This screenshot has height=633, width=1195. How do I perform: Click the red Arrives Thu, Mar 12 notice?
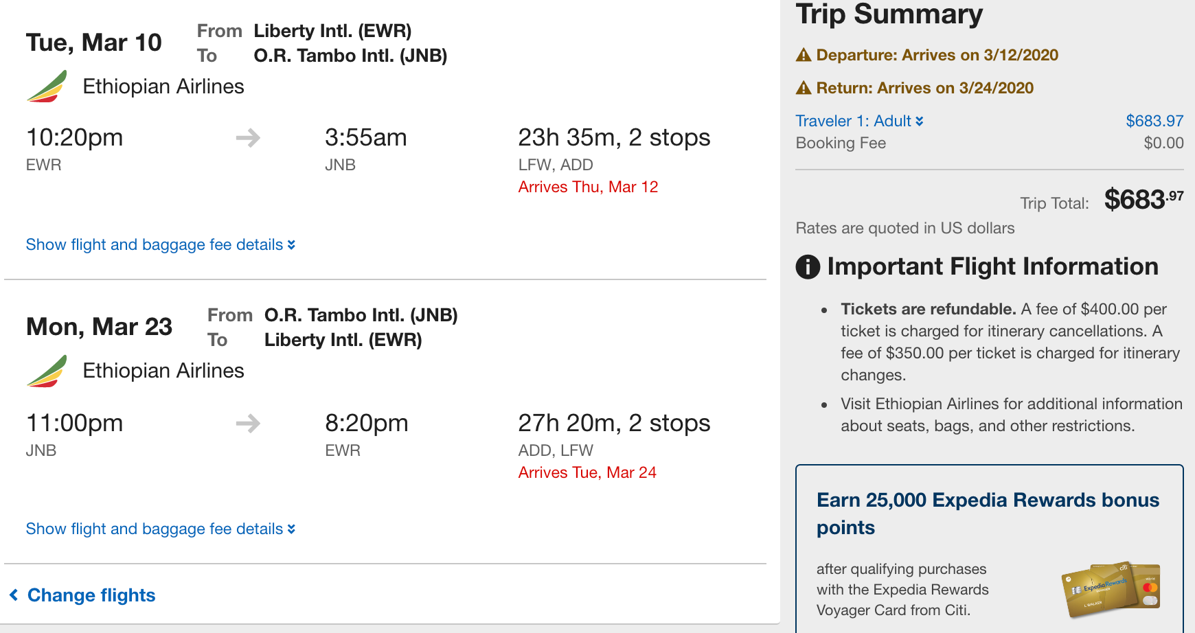588,187
